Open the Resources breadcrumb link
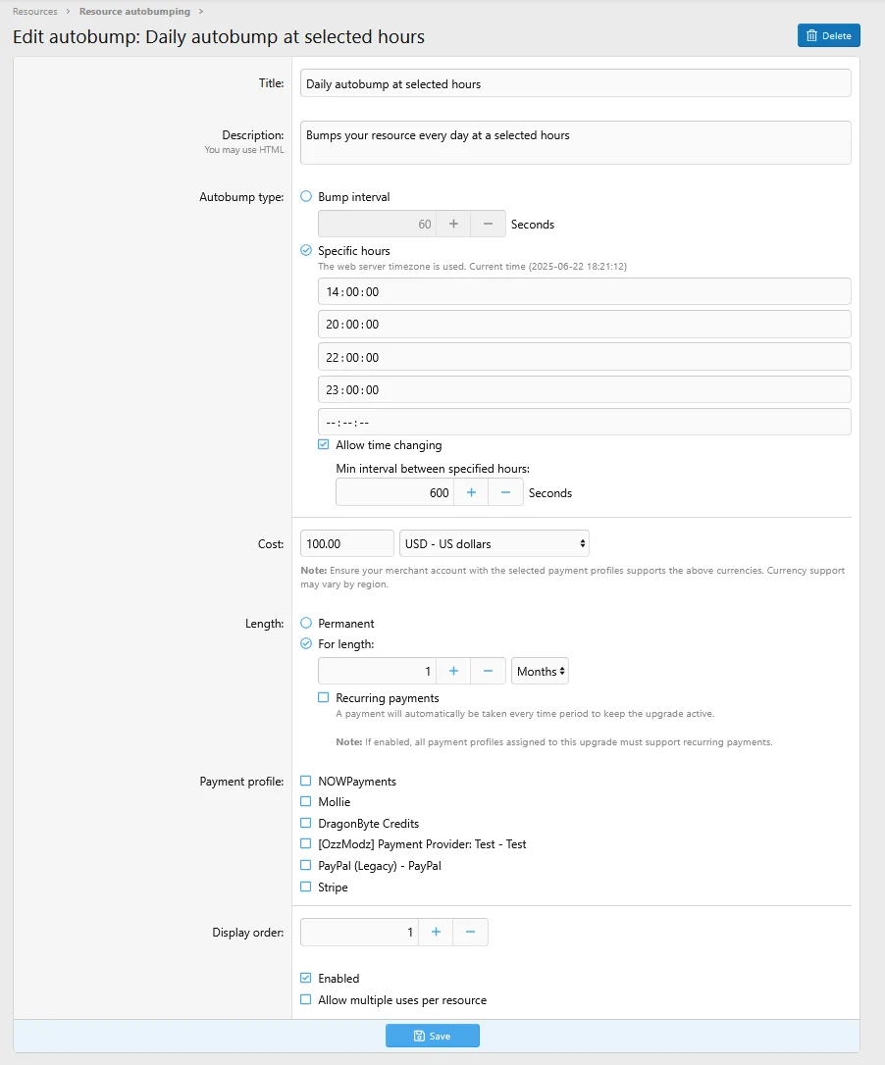 coord(35,12)
